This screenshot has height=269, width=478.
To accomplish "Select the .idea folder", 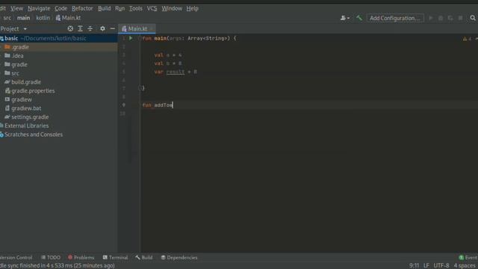I will click(x=58, y=56).
